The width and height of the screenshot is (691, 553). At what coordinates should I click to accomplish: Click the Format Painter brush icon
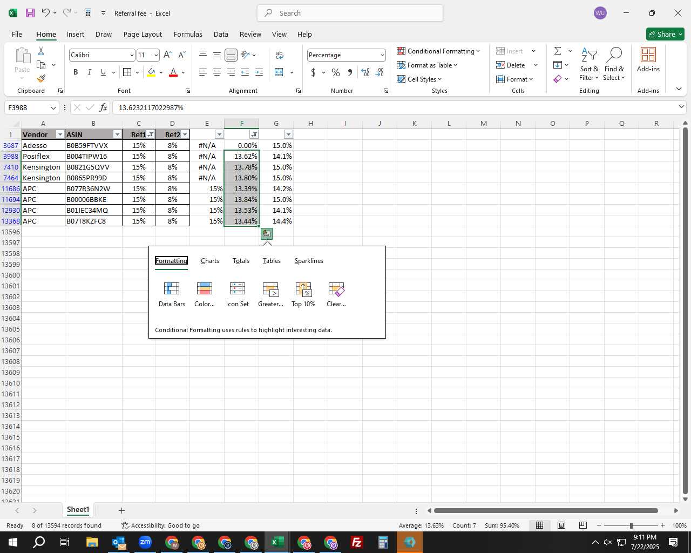click(42, 78)
